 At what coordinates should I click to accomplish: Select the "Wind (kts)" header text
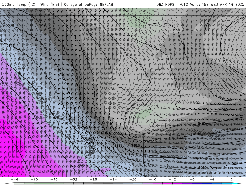pyautogui.click(x=50, y=4)
